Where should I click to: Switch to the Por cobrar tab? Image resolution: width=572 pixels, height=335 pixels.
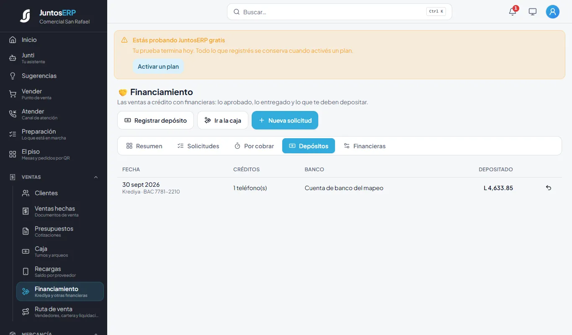click(254, 146)
